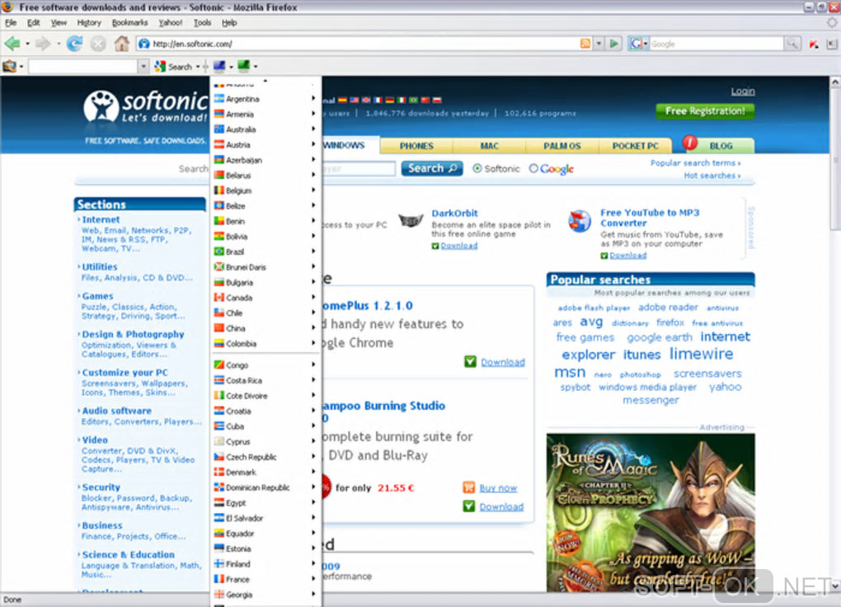
Task: Click the Buy now link
Action: tap(498, 488)
